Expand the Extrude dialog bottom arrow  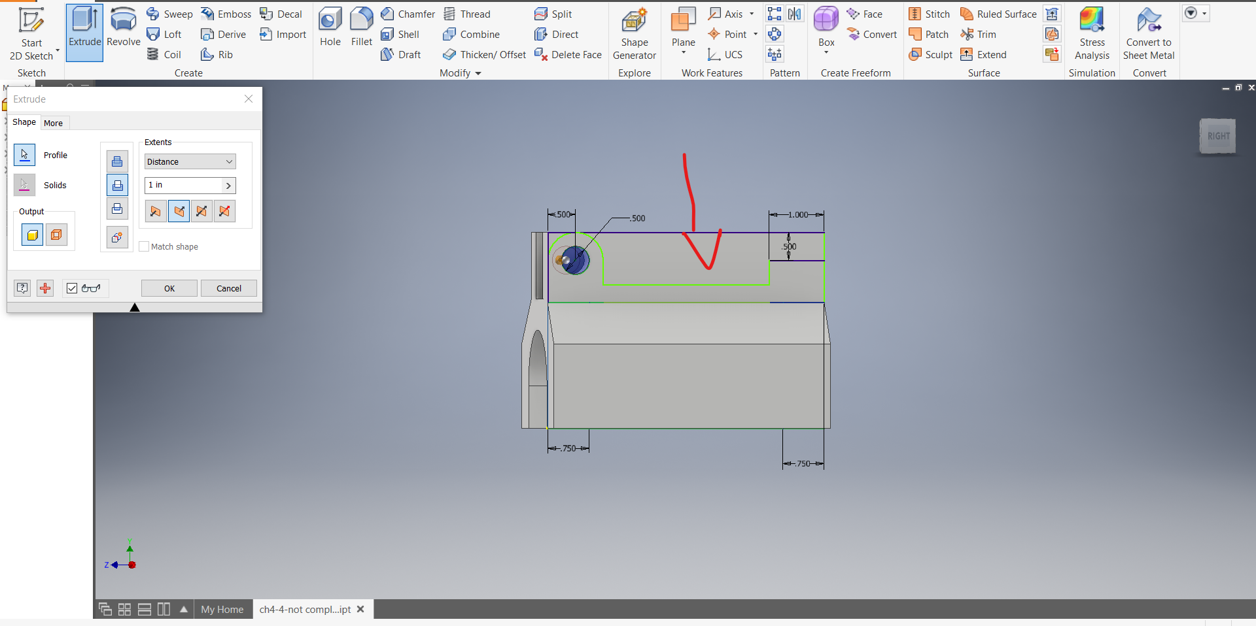click(x=135, y=307)
